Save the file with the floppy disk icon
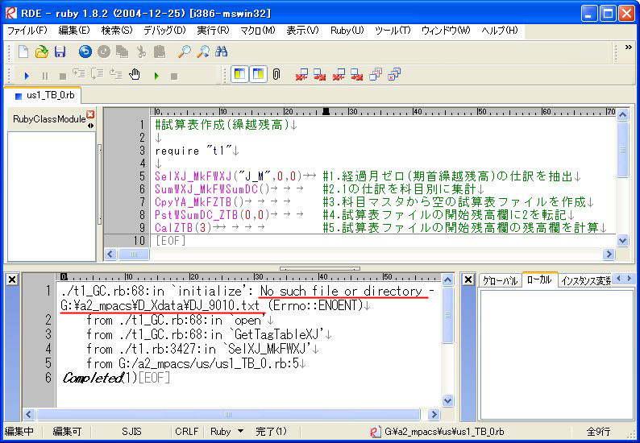The width and height of the screenshot is (640, 443). pos(60,52)
